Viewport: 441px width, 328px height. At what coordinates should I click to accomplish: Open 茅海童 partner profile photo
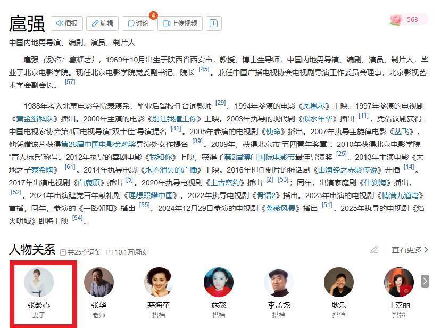(x=159, y=282)
